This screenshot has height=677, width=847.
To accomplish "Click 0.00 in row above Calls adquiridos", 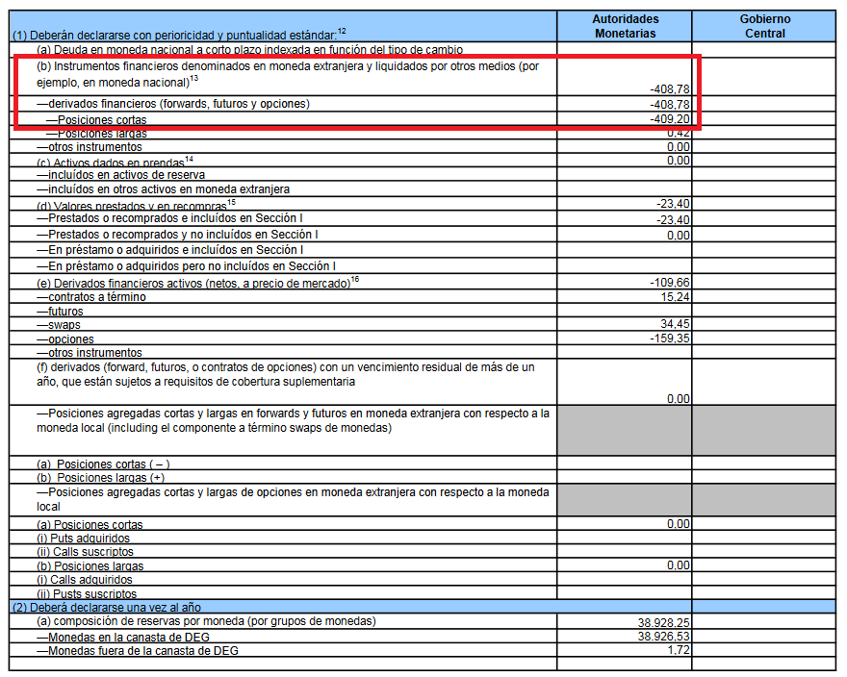I will pyautogui.click(x=679, y=565).
